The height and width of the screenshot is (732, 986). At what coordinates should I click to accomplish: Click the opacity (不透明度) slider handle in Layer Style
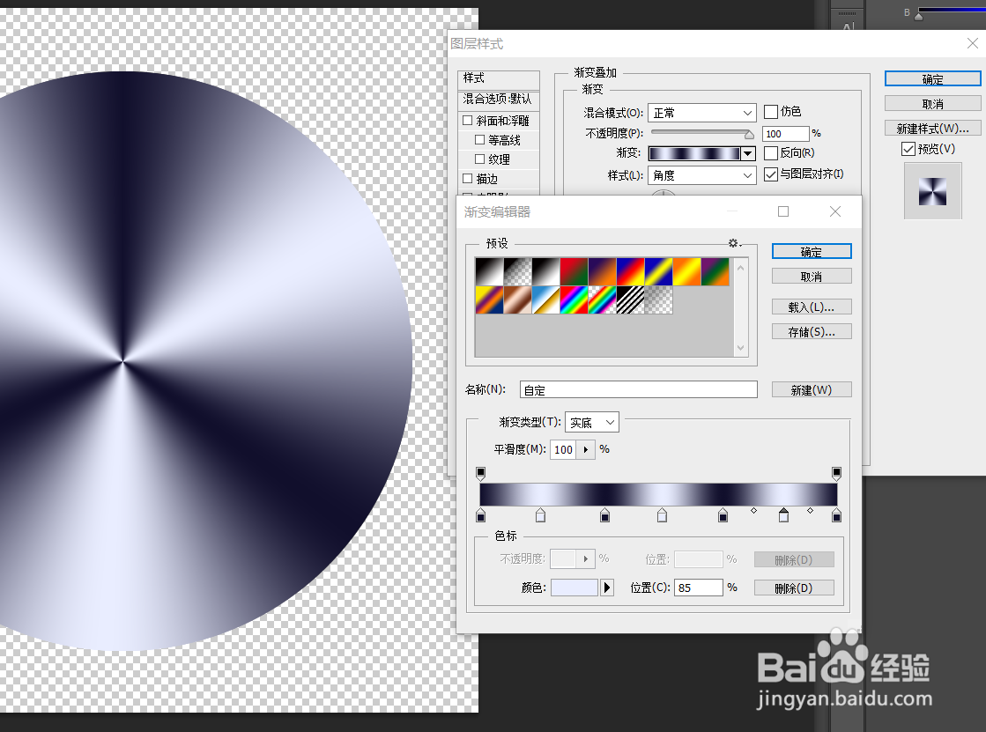point(749,134)
